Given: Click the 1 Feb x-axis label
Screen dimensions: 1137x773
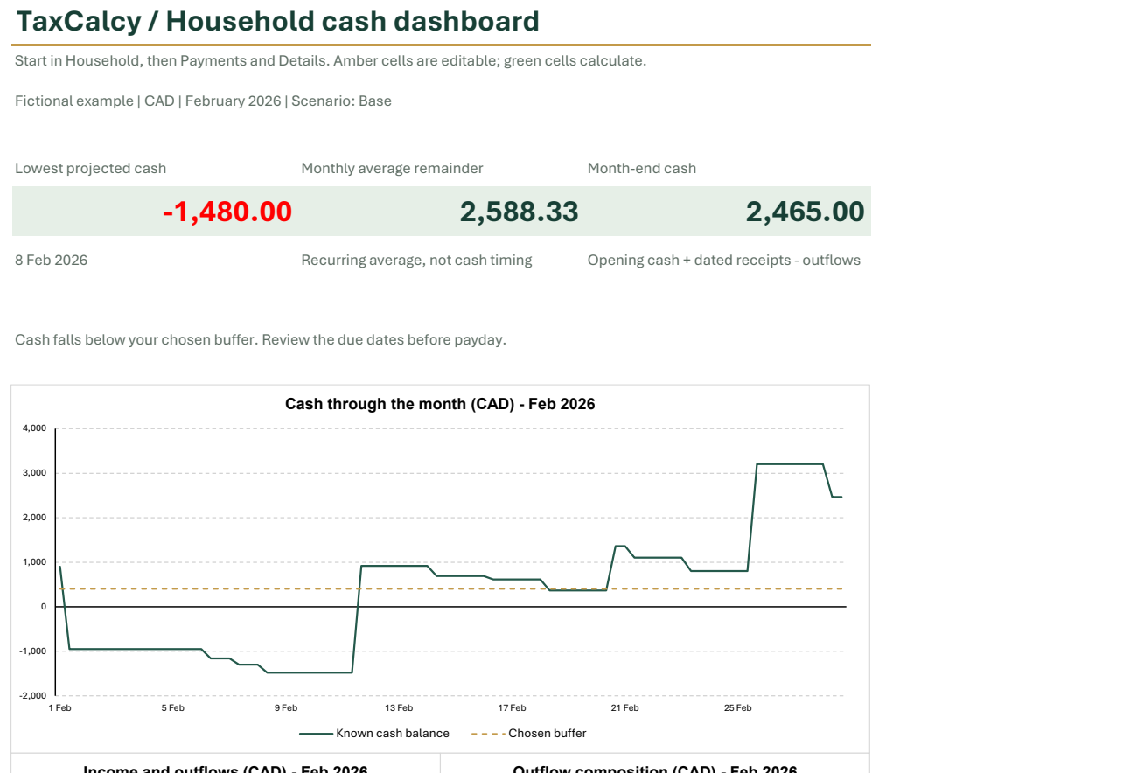Looking at the screenshot, I should pos(59,708).
